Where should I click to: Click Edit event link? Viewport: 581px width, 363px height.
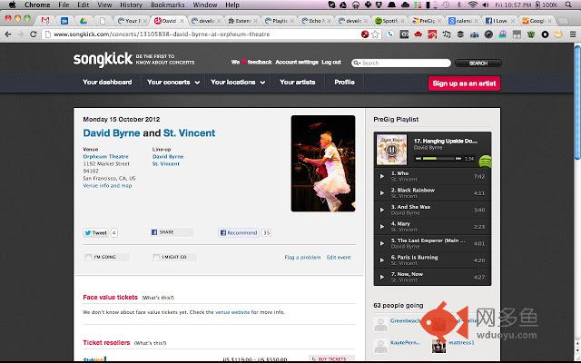click(x=339, y=257)
